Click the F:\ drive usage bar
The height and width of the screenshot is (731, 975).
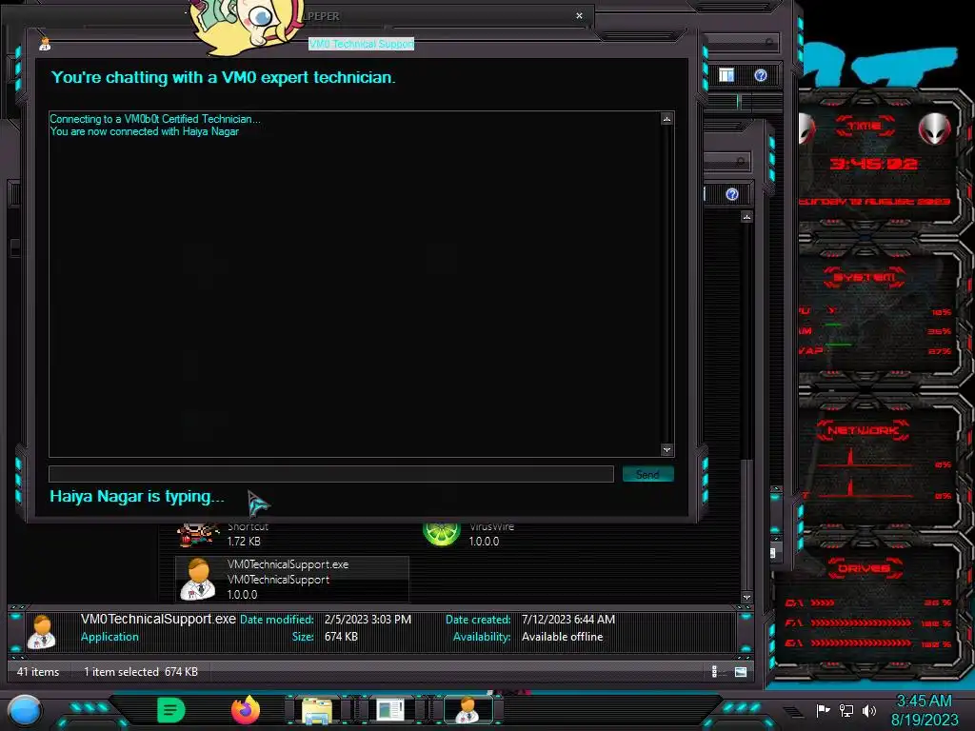861,622
